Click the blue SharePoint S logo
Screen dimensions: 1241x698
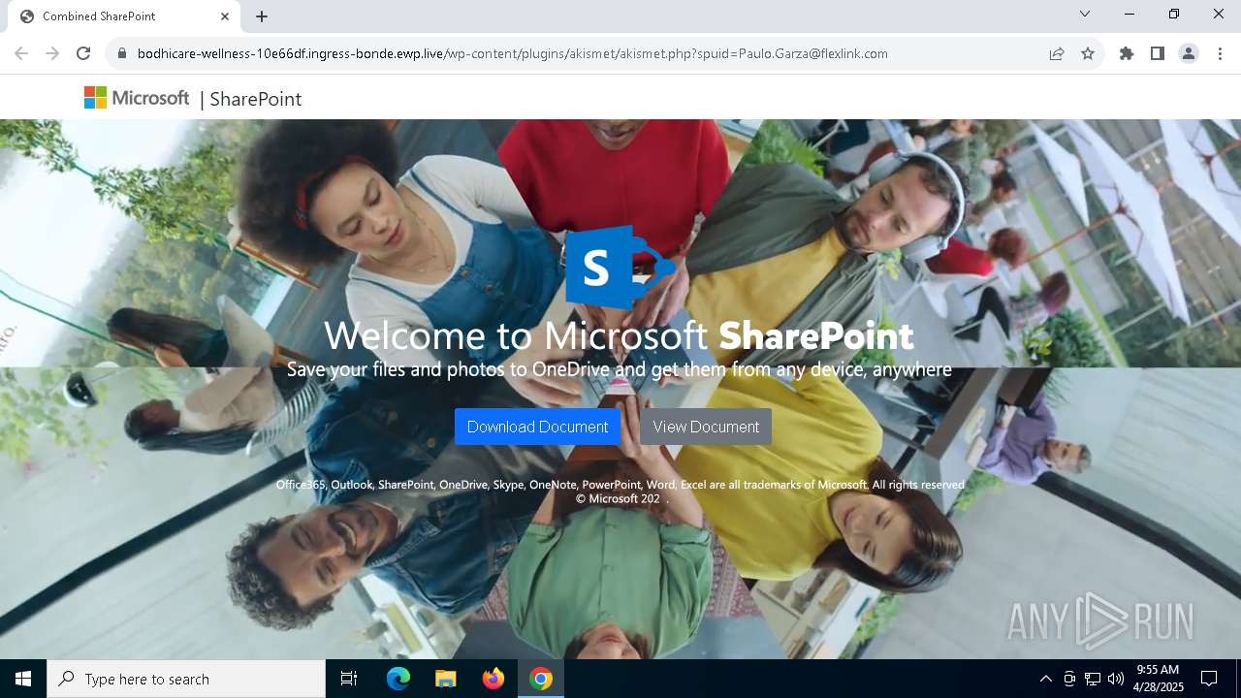(x=620, y=267)
